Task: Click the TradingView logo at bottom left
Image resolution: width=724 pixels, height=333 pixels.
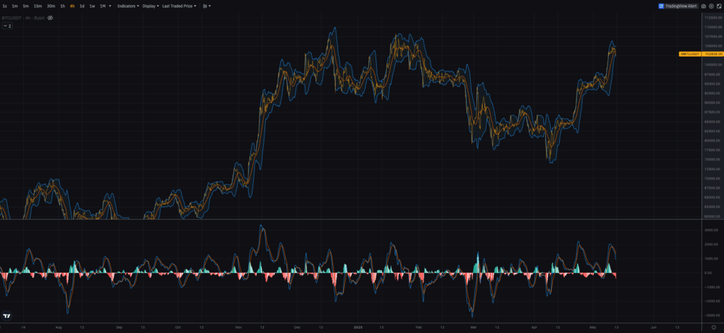Action: [x=7, y=317]
